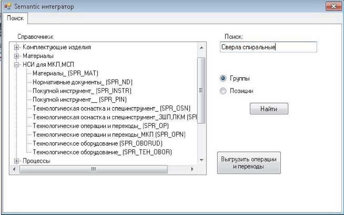
Task: Expand the Процессы tree node
Action: 16,161
